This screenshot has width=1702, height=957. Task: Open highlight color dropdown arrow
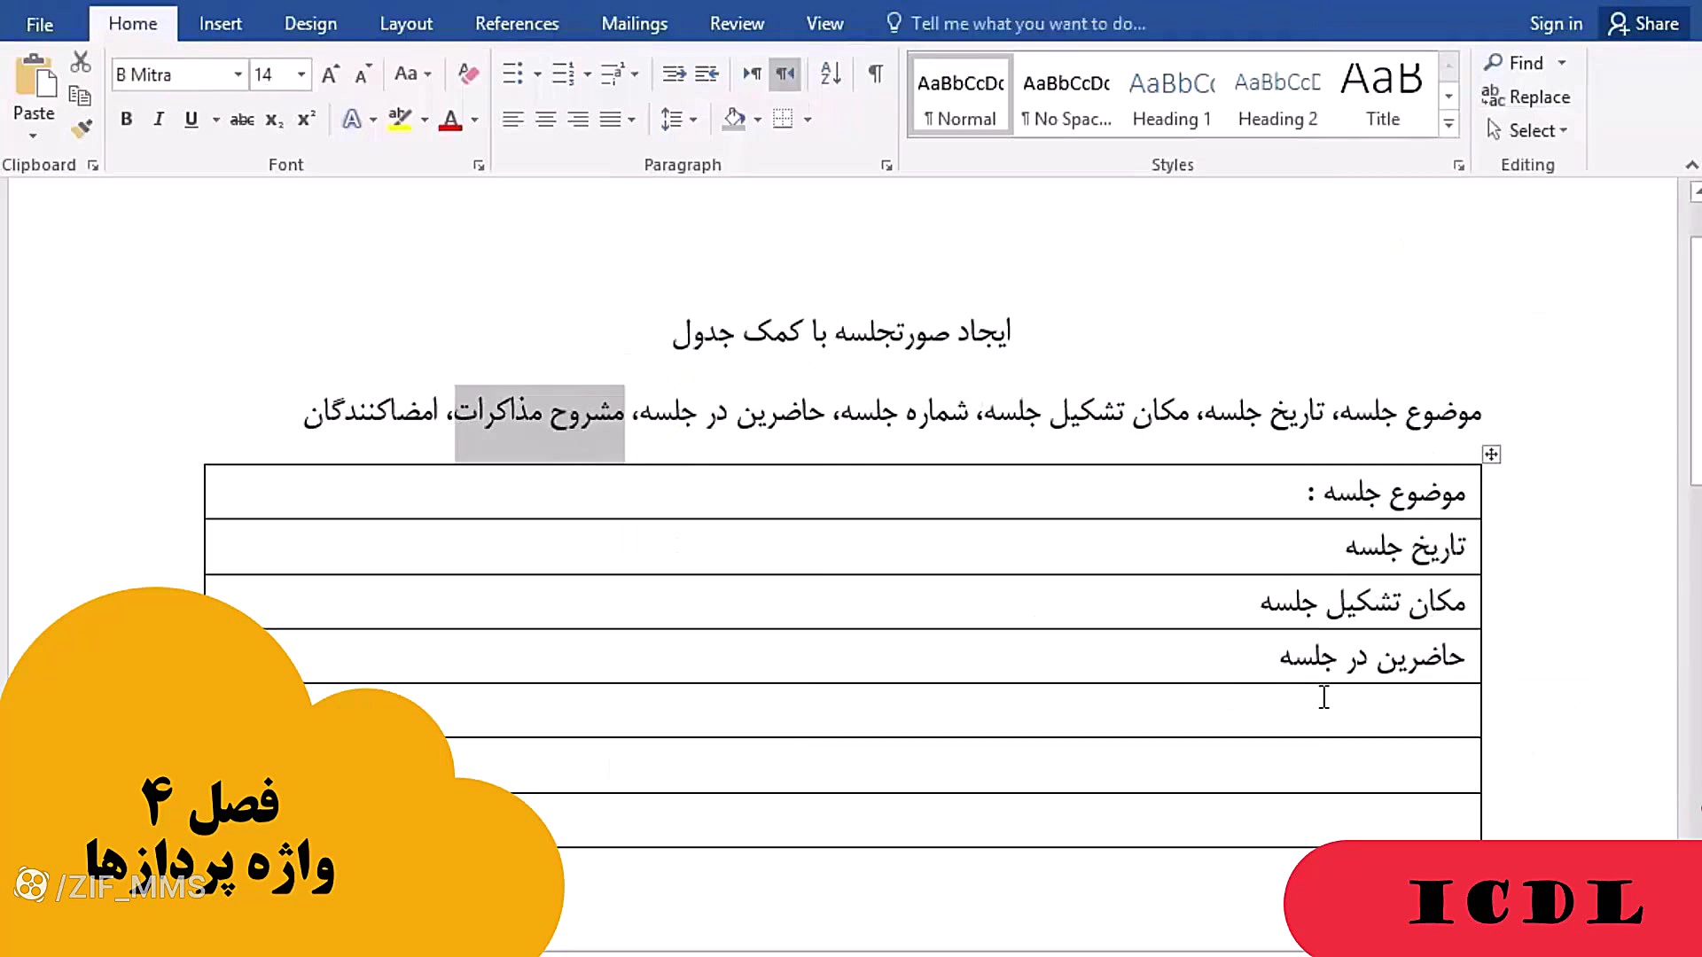point(425,120)
